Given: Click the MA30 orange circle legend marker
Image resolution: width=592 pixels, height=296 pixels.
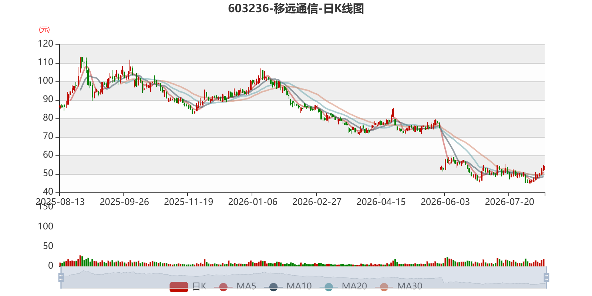Looking at the screenshot, I should click(x=384, y=287).
